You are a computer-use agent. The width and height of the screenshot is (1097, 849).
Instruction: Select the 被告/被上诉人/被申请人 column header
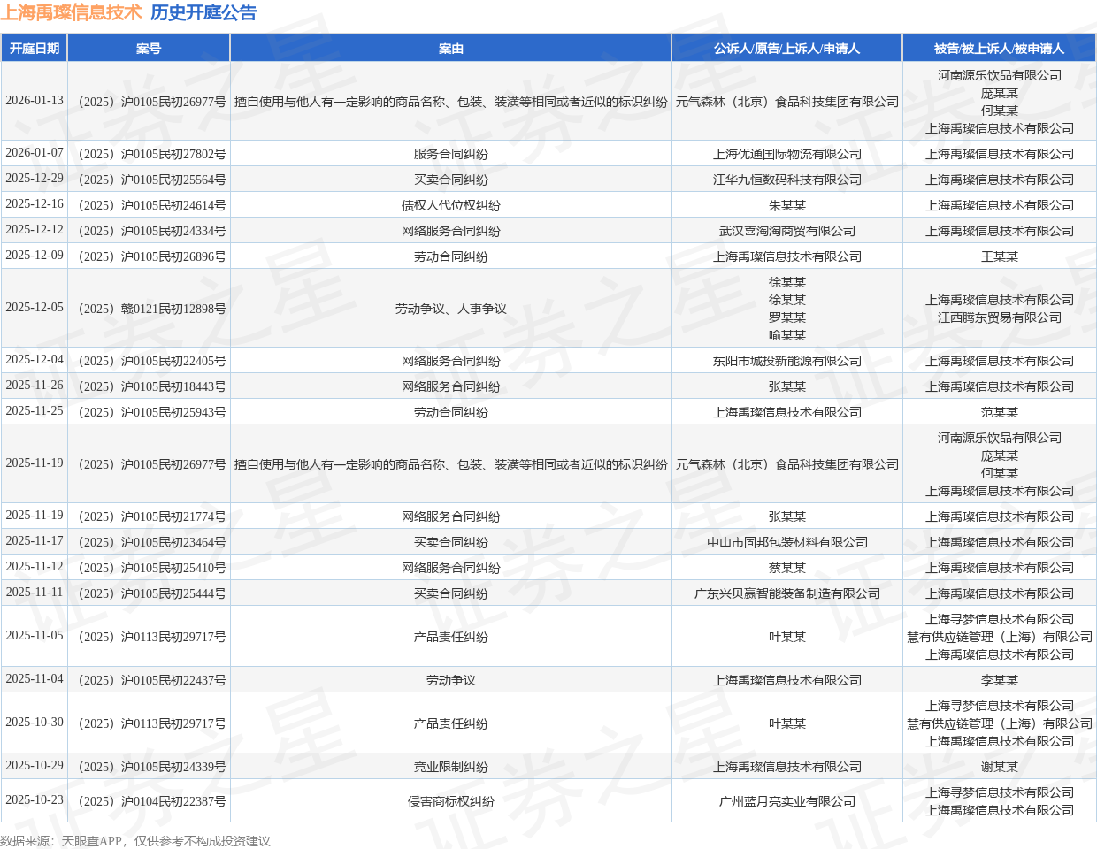click(x=1000, y=49)
